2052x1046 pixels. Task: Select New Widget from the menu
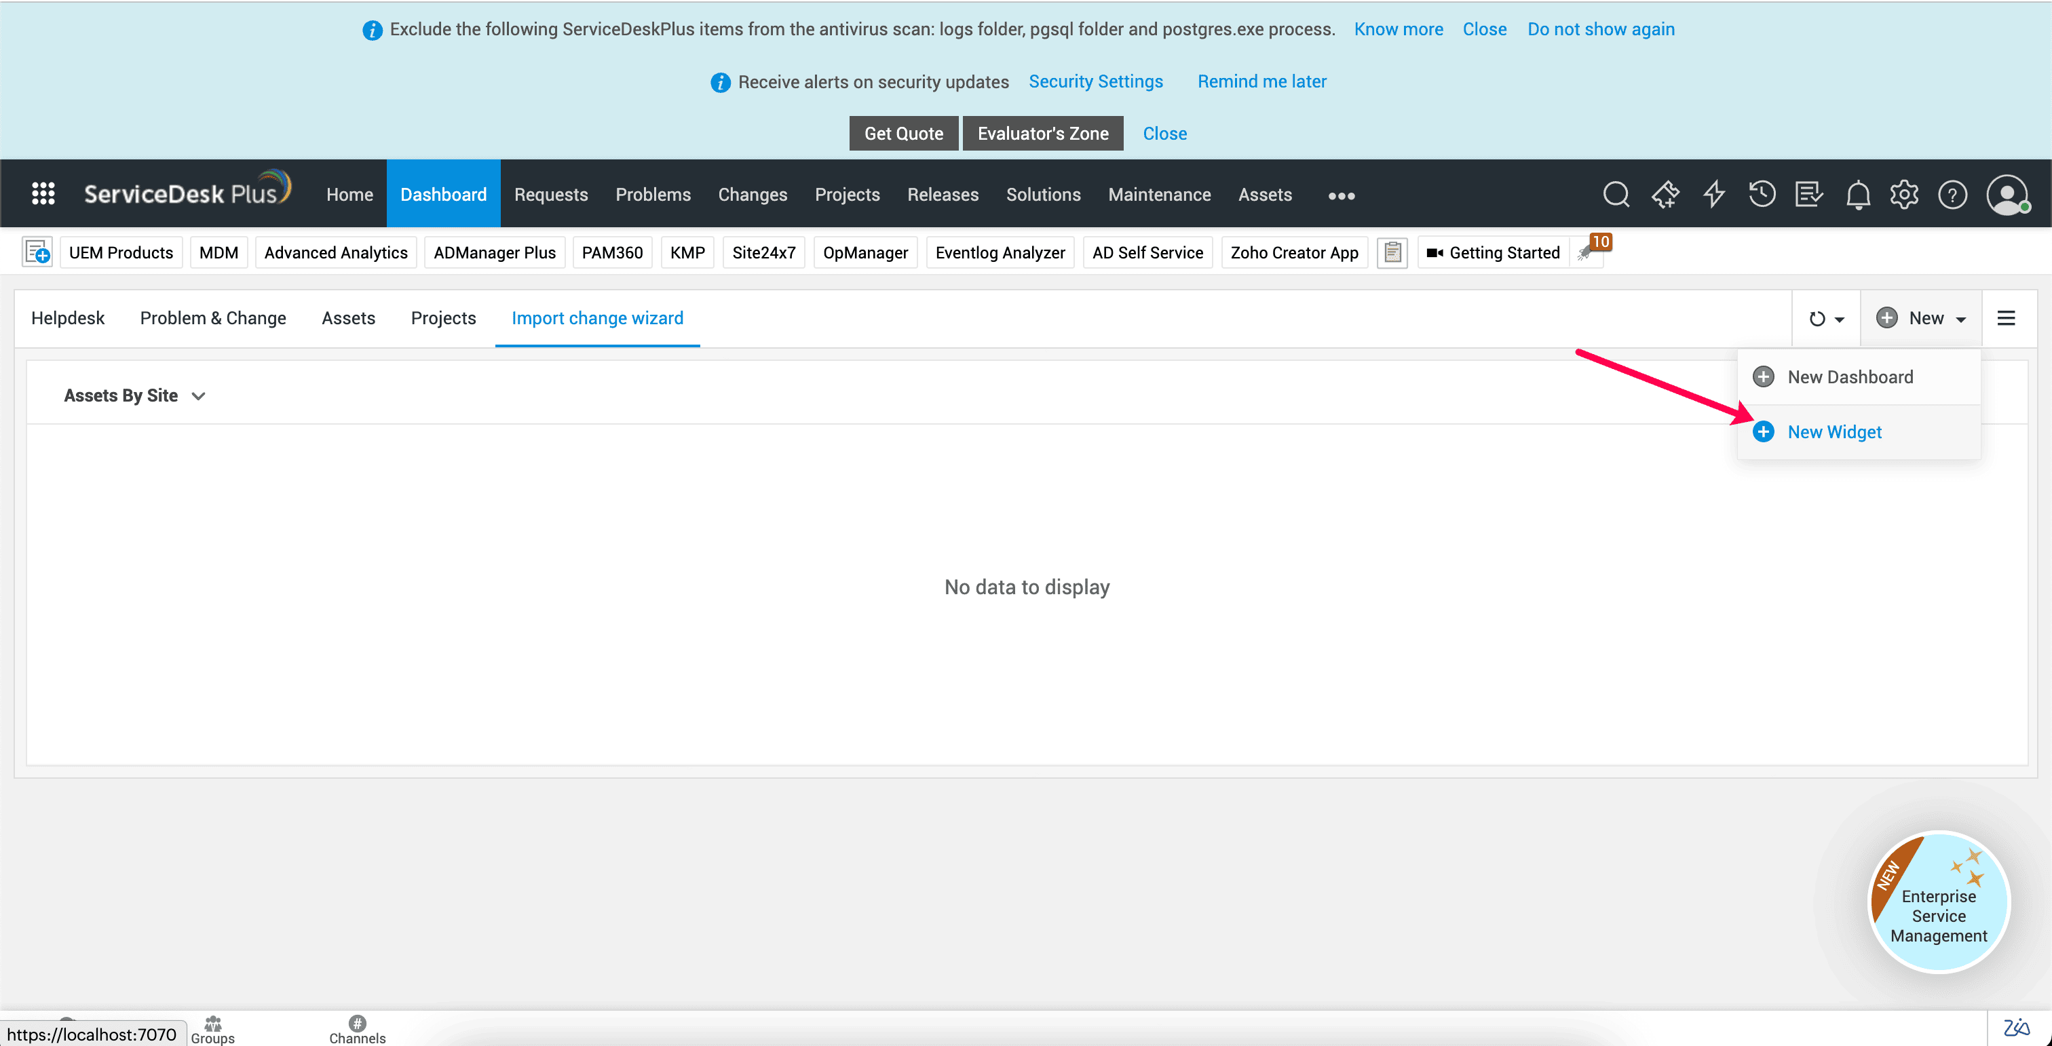(x=1833, y=431)
